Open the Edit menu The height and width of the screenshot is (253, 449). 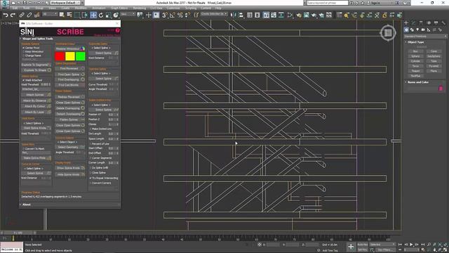click(x=15, y=8)
